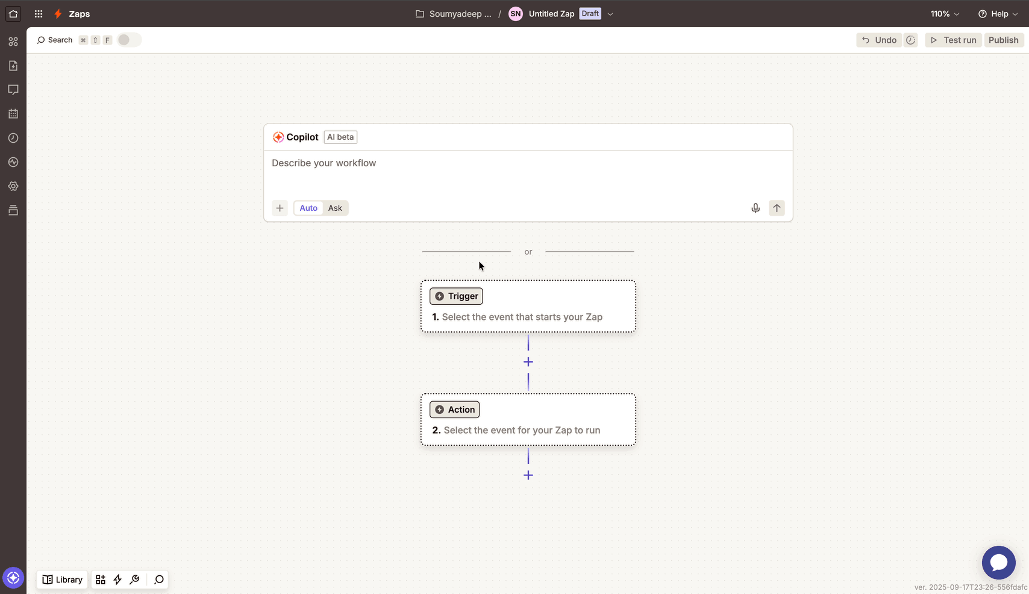The width and height of the screenshot is (1029, 594).
Task: Click the home icon in top bar
Action: 13,14
